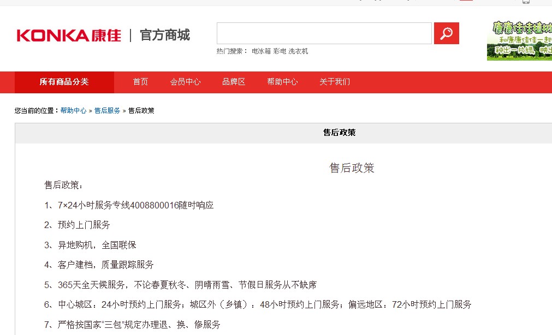Click 售后服务 in the breadcrumb trail

point(107,109)
